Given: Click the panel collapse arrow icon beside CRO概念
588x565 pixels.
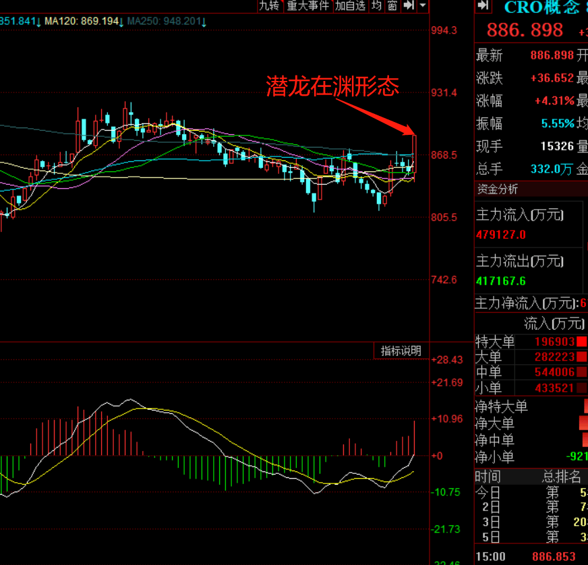Looking at the screenshot, I should pos(483,6).
